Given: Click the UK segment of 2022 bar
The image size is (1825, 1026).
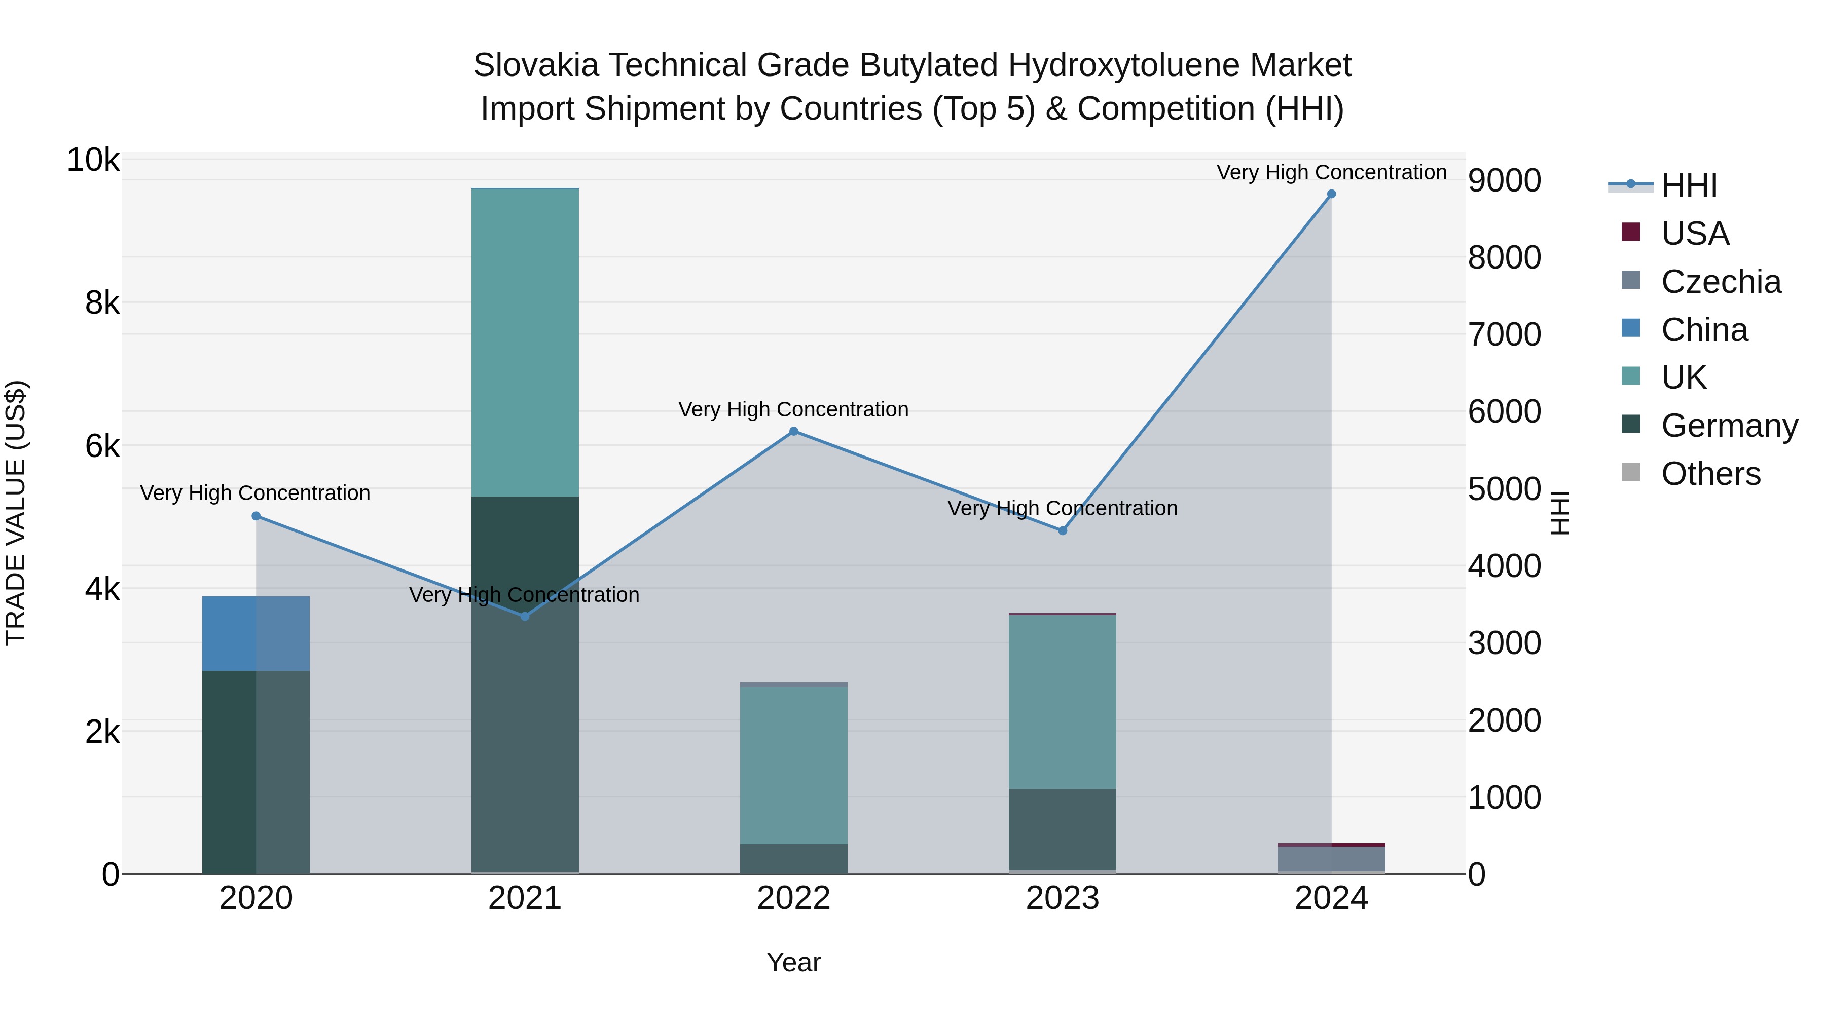Looking at the screenshot, I should click(x=793, y=766).
